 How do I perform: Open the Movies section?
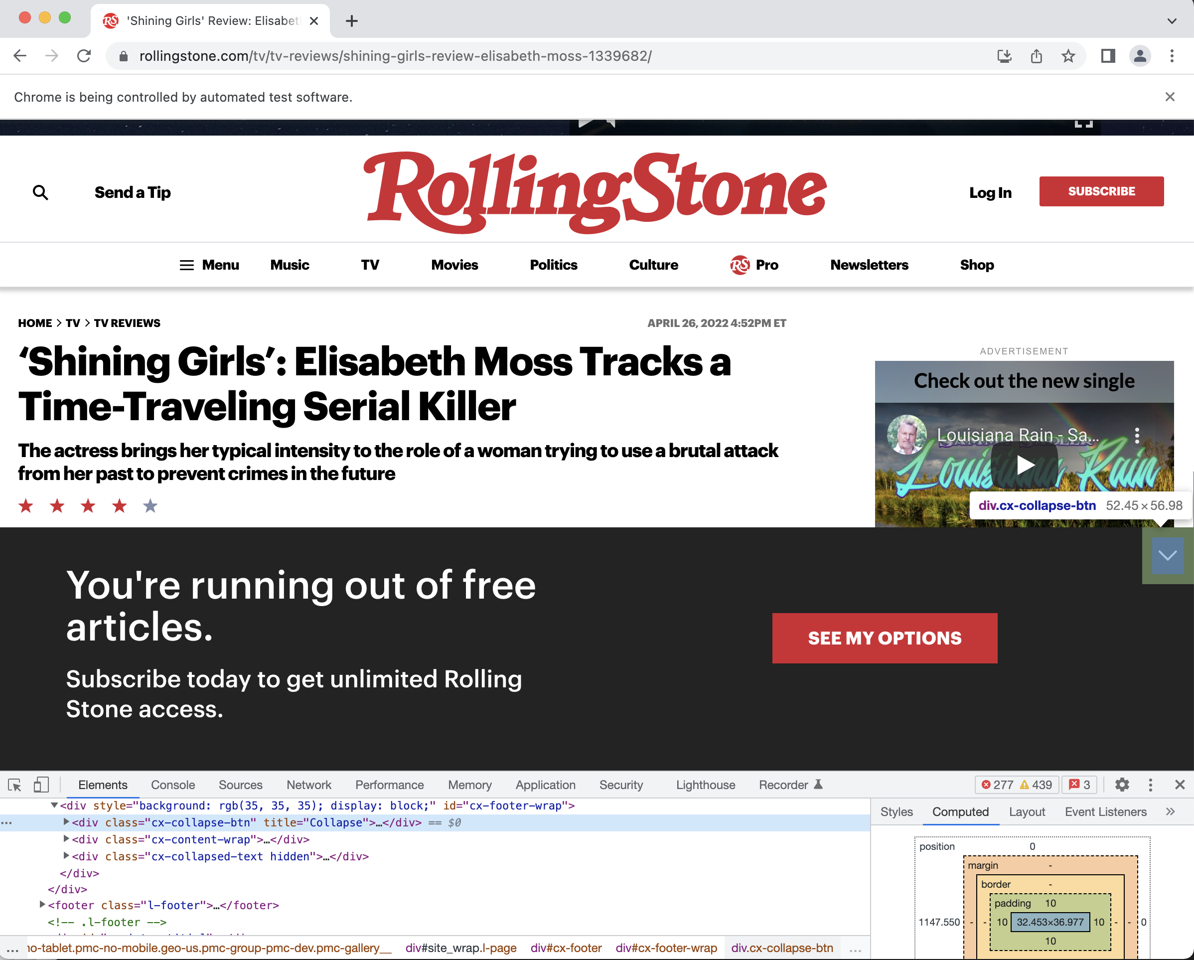(454, 265)
